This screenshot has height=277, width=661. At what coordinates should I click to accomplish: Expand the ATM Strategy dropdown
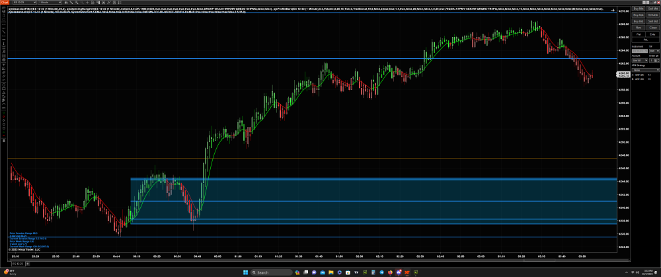tap(645, 69)
